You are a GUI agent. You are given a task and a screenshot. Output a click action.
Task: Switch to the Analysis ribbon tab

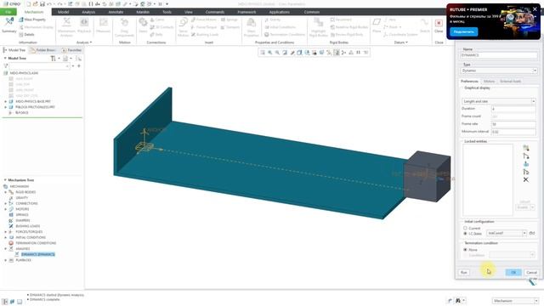88,12
